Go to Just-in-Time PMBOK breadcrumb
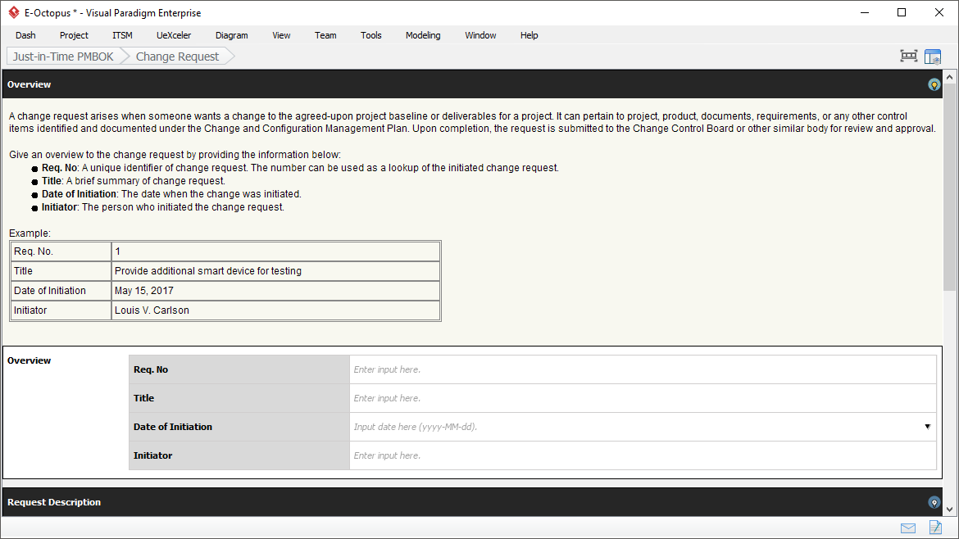Image resolution: width=959 pixels, height=539 pixels. 62,57
